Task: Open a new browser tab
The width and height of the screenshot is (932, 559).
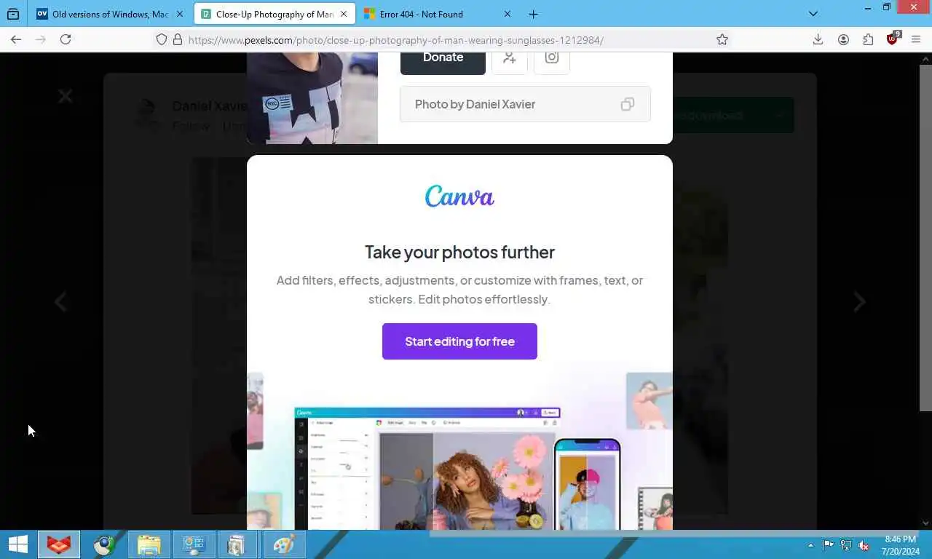Action: point(534,14)
